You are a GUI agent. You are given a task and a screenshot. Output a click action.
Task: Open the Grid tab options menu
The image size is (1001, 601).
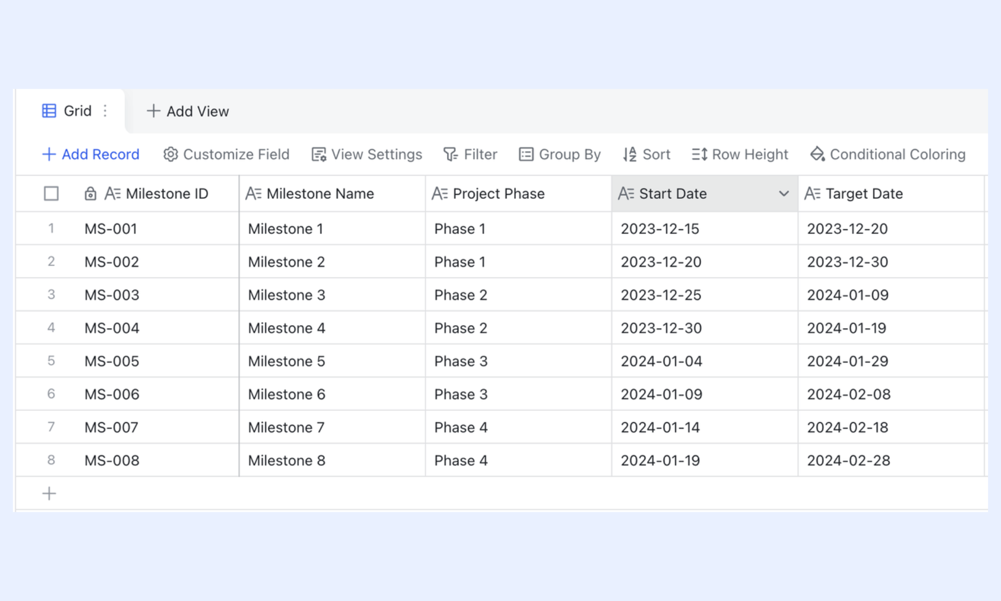coord(105,111)
